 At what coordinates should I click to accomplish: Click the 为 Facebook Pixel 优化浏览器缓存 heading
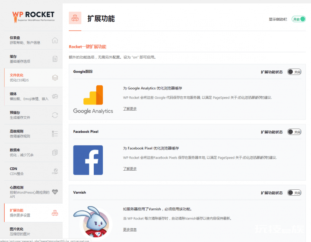(151, 148)
